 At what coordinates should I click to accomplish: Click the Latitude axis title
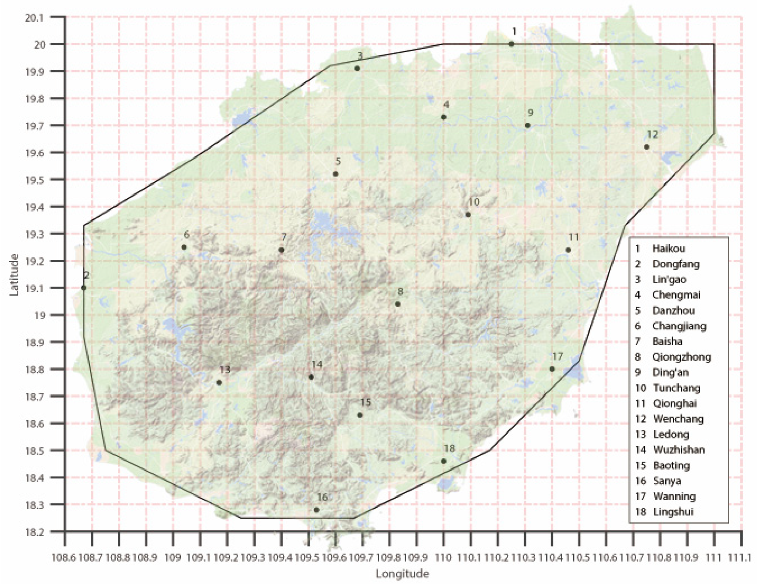[14, 274]
